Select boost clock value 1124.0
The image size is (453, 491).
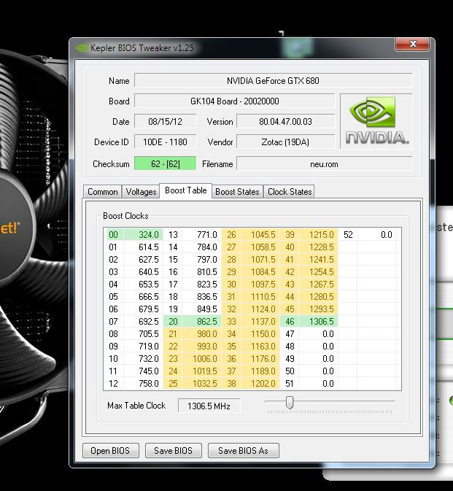pyautogui.click(x=260, y=309)
